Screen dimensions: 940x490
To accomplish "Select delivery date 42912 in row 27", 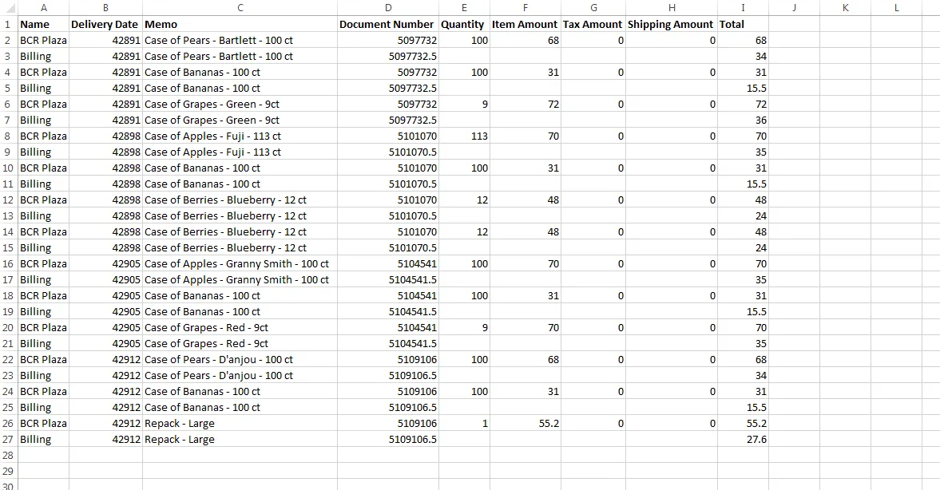I will coord(105,439).
